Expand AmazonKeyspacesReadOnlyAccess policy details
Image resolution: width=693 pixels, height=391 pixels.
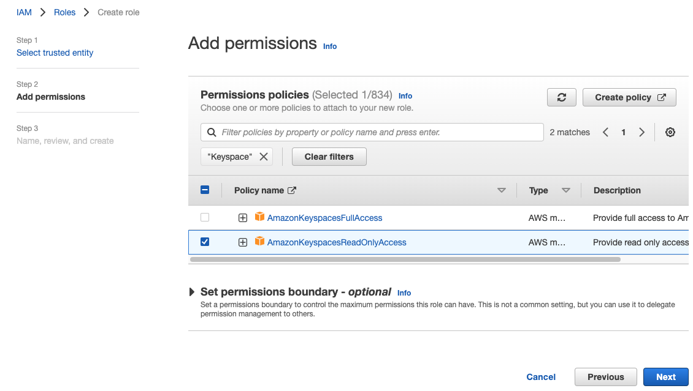pos(243,242)
